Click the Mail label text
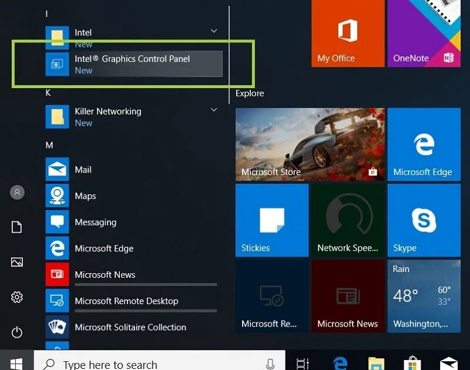The height and width of the screenshot is (370, 470). 83,170
